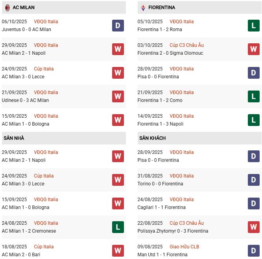Click the W badge for Polissya Zhytomyr 0 - 3 Fiorentina

253,227
